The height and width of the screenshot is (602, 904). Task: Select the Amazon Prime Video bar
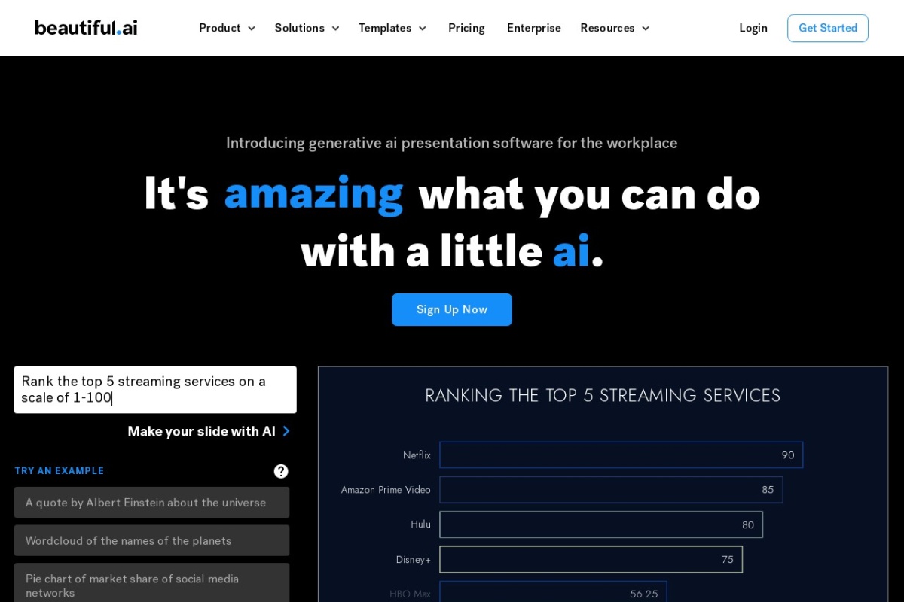pos(611,490)
